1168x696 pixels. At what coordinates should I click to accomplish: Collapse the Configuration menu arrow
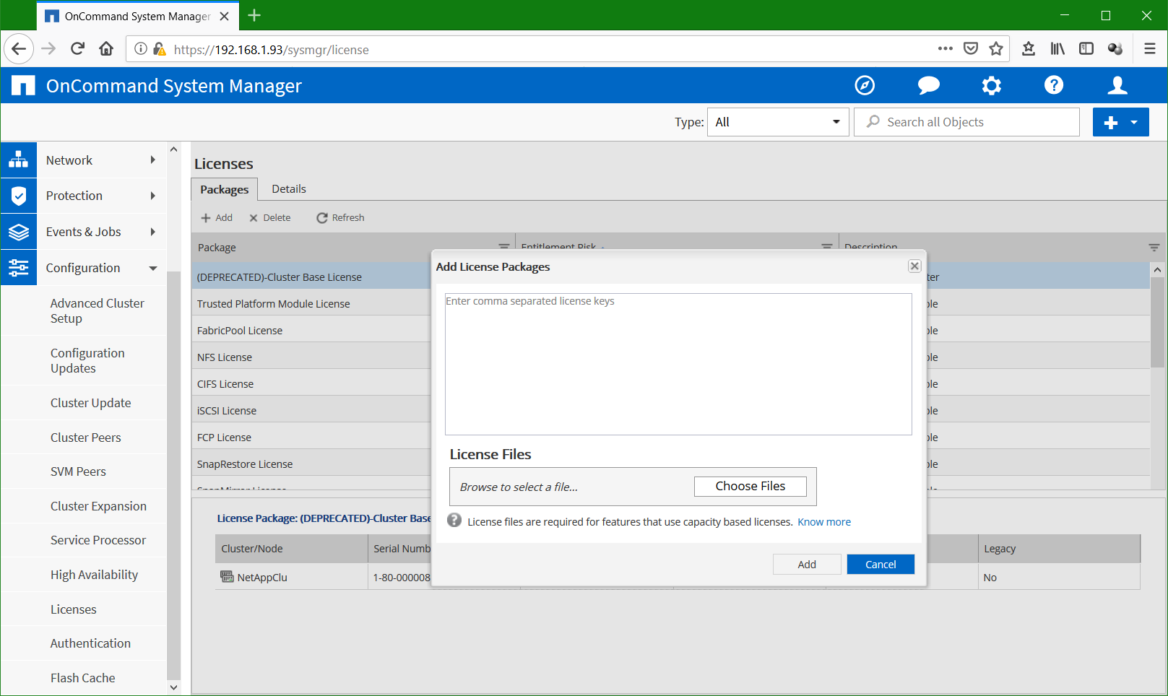pyautogui.click(x=152, y=268)
